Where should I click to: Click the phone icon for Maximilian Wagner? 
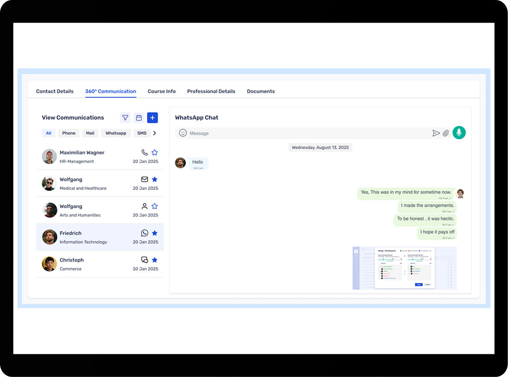pos(144,153)
